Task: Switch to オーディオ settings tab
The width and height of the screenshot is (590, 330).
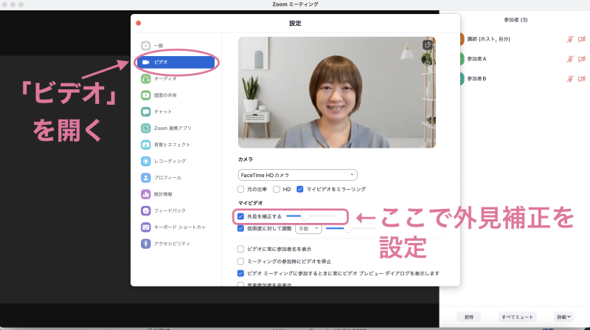Action: pyautogui.click(x=176, y=79)
